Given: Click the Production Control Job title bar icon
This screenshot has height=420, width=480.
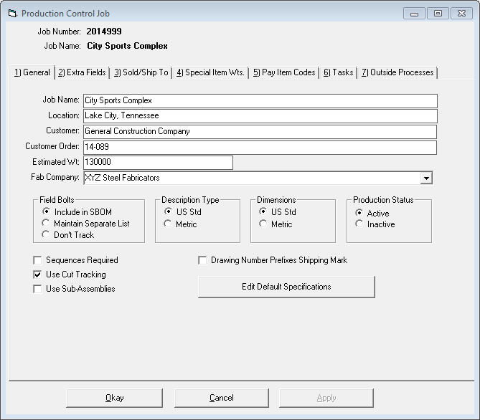Looking at the screenshot, I should click(11, 13).
